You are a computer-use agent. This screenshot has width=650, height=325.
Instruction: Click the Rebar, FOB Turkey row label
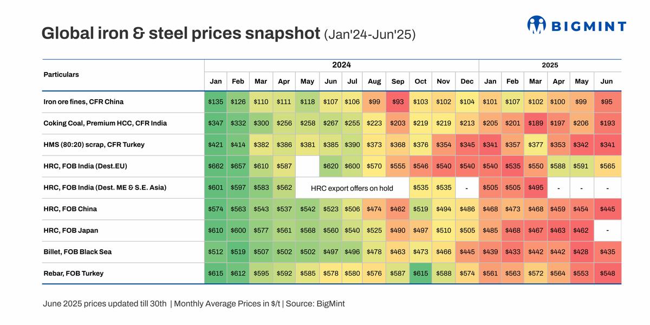(73, 274)
